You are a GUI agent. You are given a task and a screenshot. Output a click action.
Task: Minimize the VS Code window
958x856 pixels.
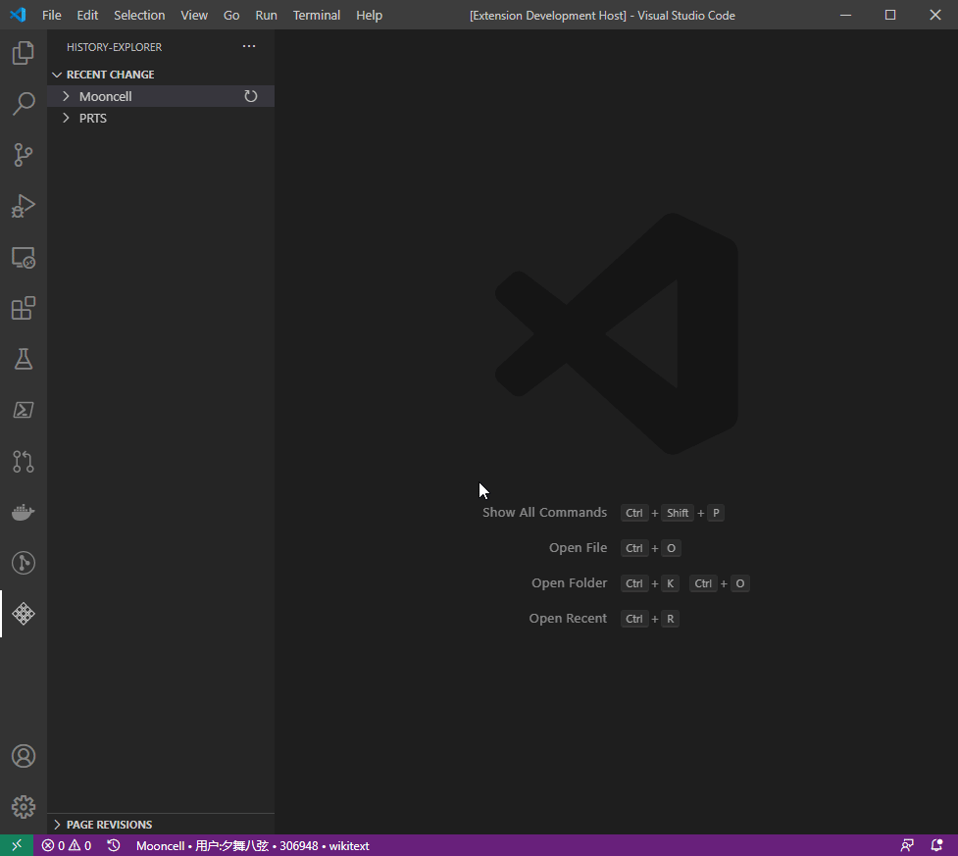845,15
